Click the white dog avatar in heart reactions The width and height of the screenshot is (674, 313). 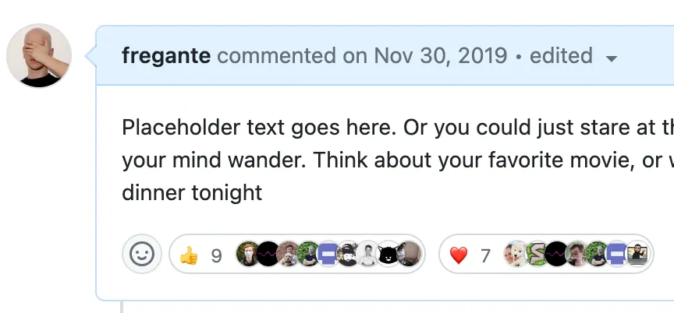[516, 255]
